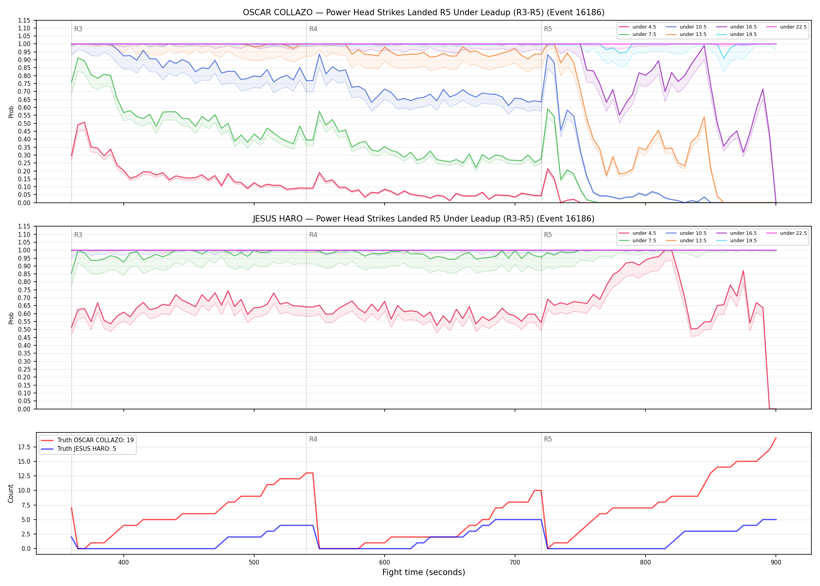
Task: Pick 'under 10.5' in Jesus Haro chart legend
Action: pyautogui.click(x=686, y=233)
